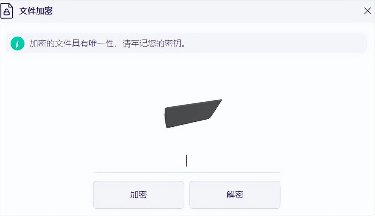Click blank right side of the info banner
Viewport: 375px width, 216px height.
(x=275, y=44)
